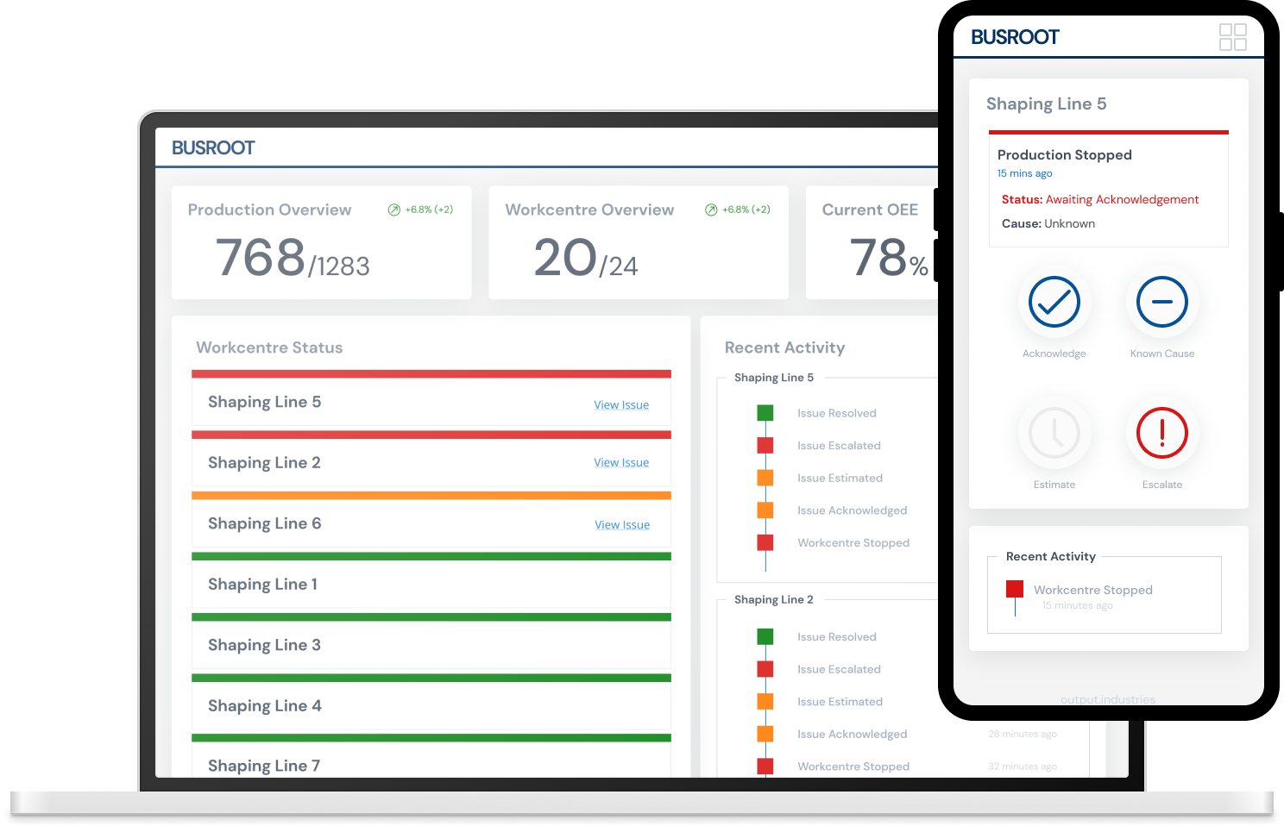Image resolution: width=1284 pixels, height=826 pixels.
Task: Tap the Known Cause minus icon
Action: (1162, 302)
